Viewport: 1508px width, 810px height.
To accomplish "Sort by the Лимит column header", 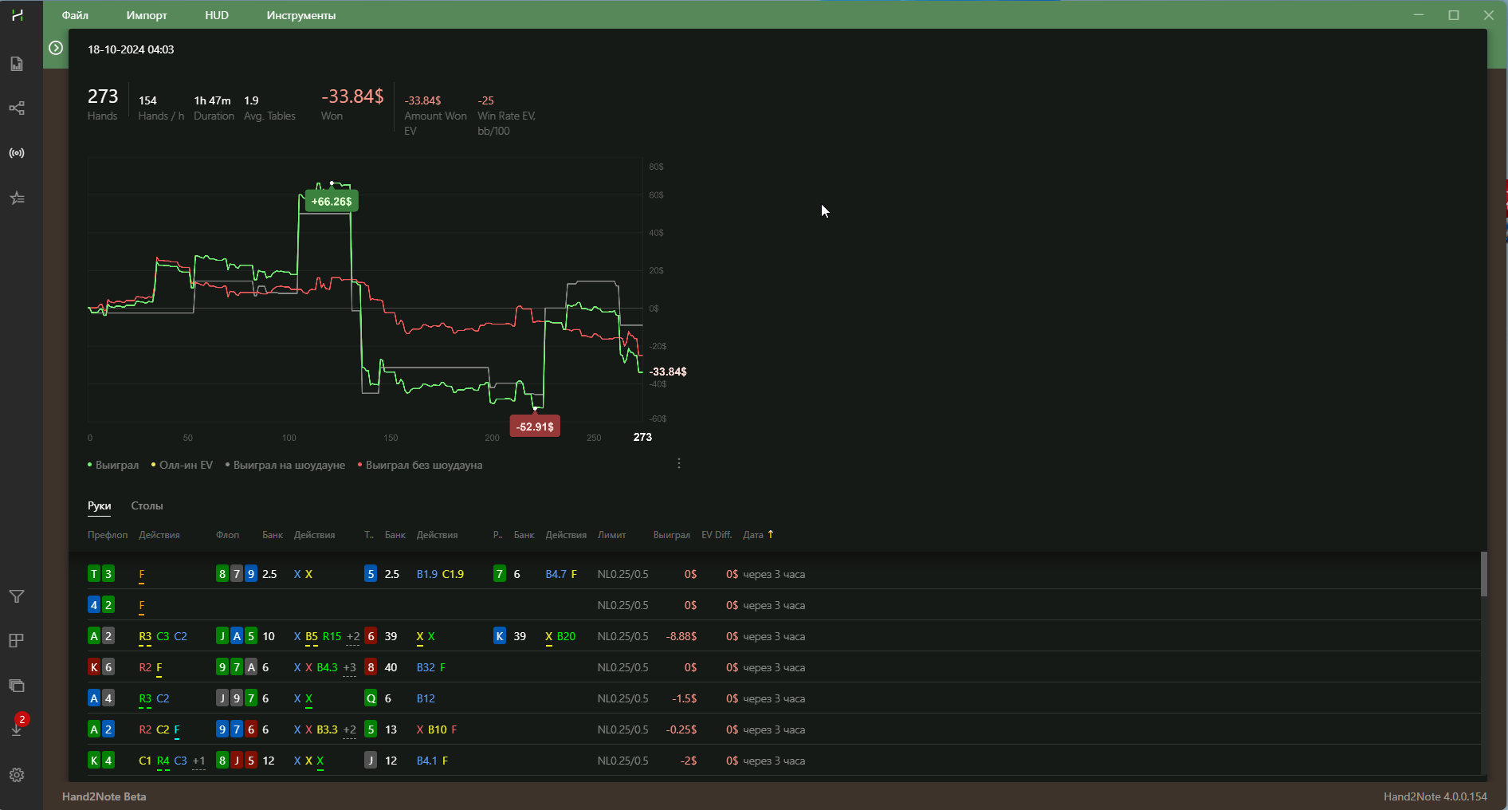I will tap(612, 535).
